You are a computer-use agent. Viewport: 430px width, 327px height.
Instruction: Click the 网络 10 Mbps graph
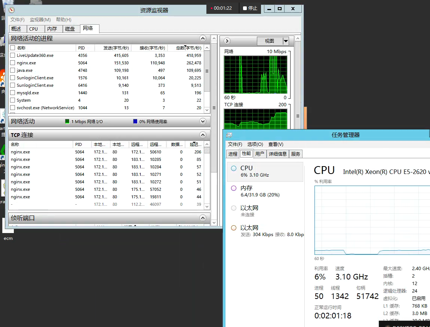tap(256, 74)
